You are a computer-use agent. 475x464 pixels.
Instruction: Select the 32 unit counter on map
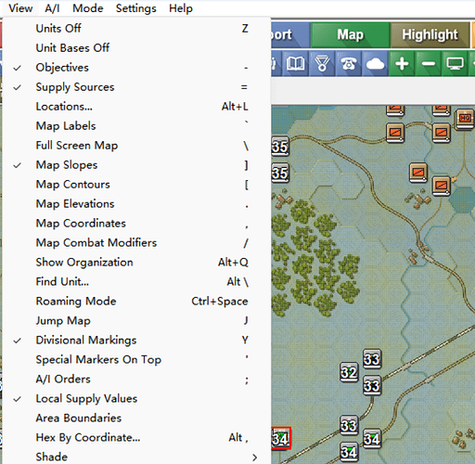(x=349, y=372)
